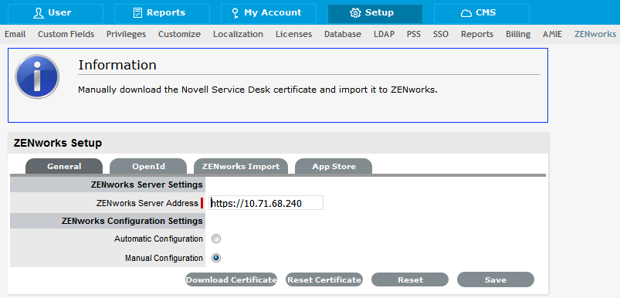Click the ZENworks Configuration Settings label
This screenshot has width=620, height=298.
(133, 221)
